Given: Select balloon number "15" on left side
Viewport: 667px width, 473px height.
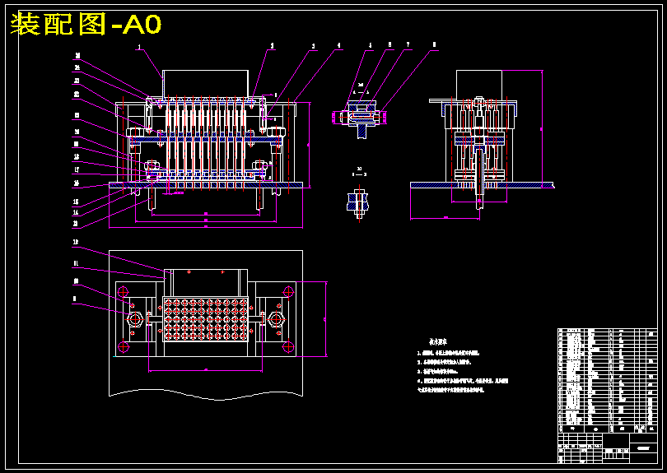Looking at the screenshot, I should (x=76, y=202).
